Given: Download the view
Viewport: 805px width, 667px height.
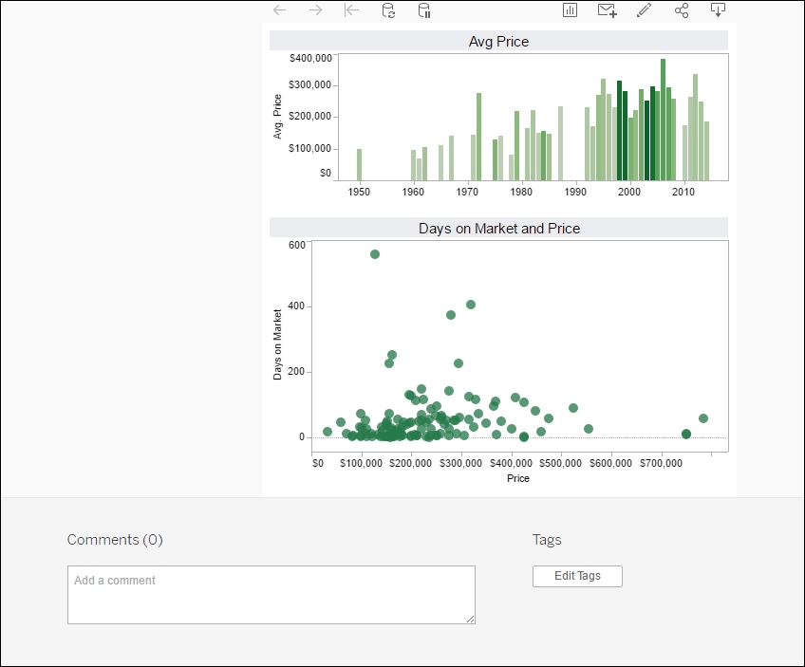Looking at the screenshot, I should 718,10.
